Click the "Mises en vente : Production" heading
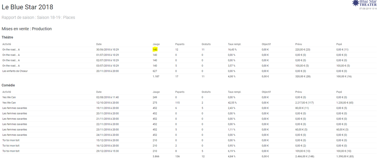This screenshot has width=380, height=161. (x=27, y=29)
